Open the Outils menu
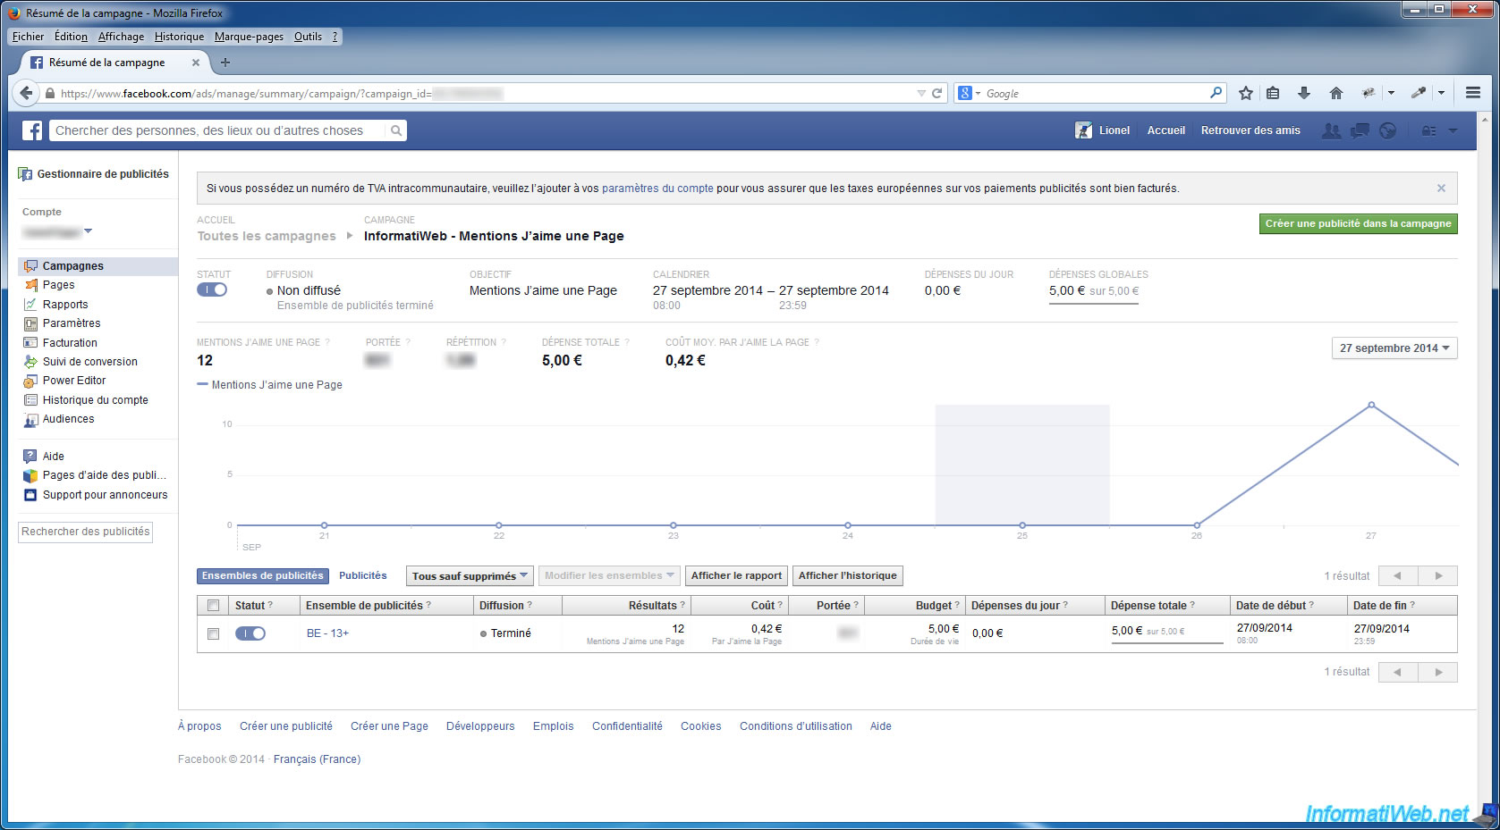This screenshot has height=830, width=1500. click(308, 37)
